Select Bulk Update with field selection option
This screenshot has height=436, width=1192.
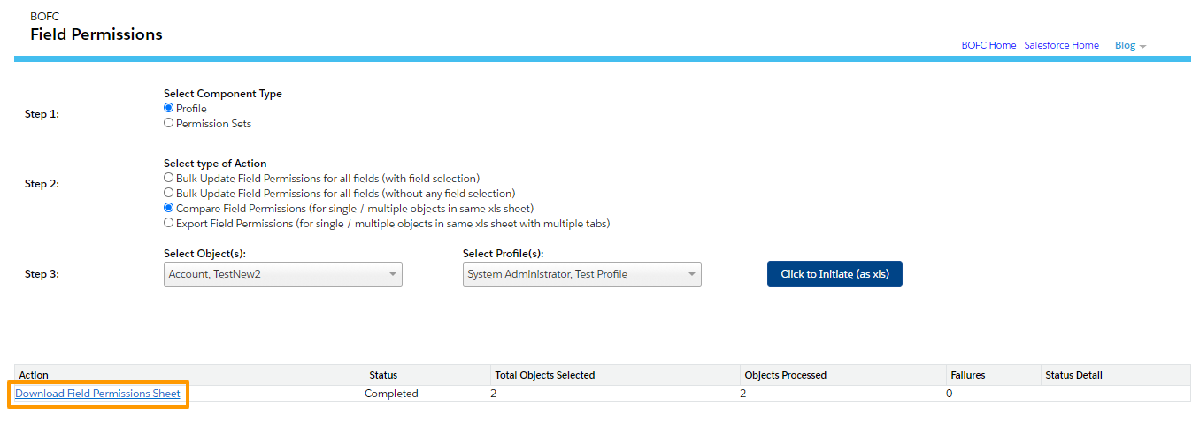169,178
